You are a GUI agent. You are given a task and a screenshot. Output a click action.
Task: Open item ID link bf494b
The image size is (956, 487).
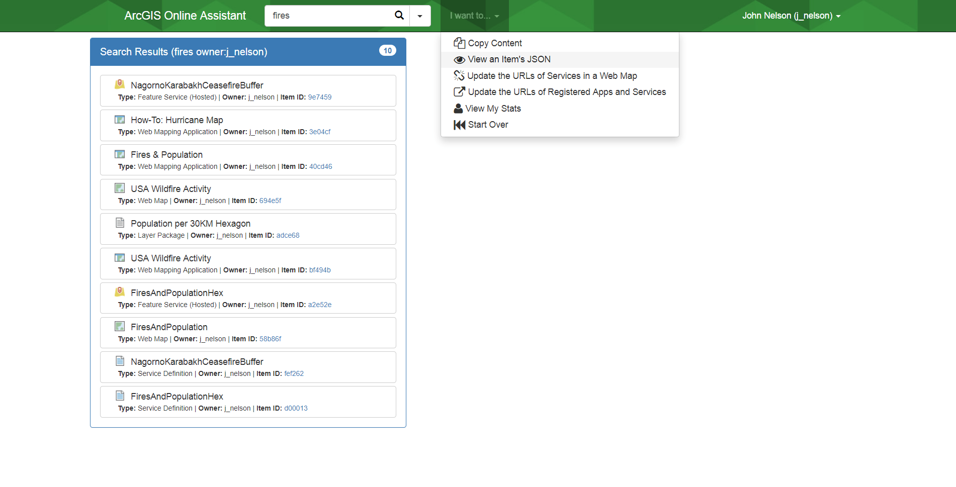click(x=320, y=270)
